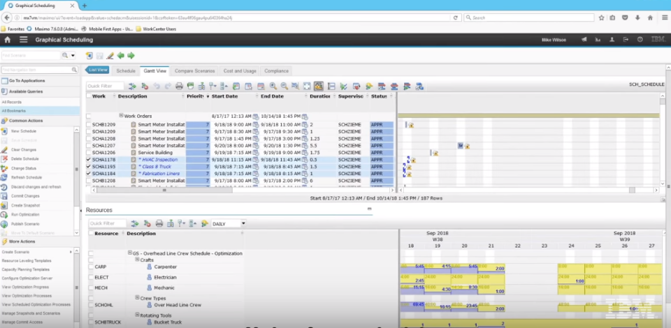
Task: Check the box for SCHA1208 row
Action: 89,139
